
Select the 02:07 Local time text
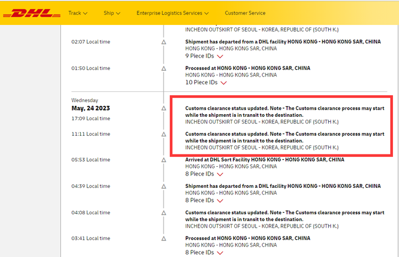(90, 42)
